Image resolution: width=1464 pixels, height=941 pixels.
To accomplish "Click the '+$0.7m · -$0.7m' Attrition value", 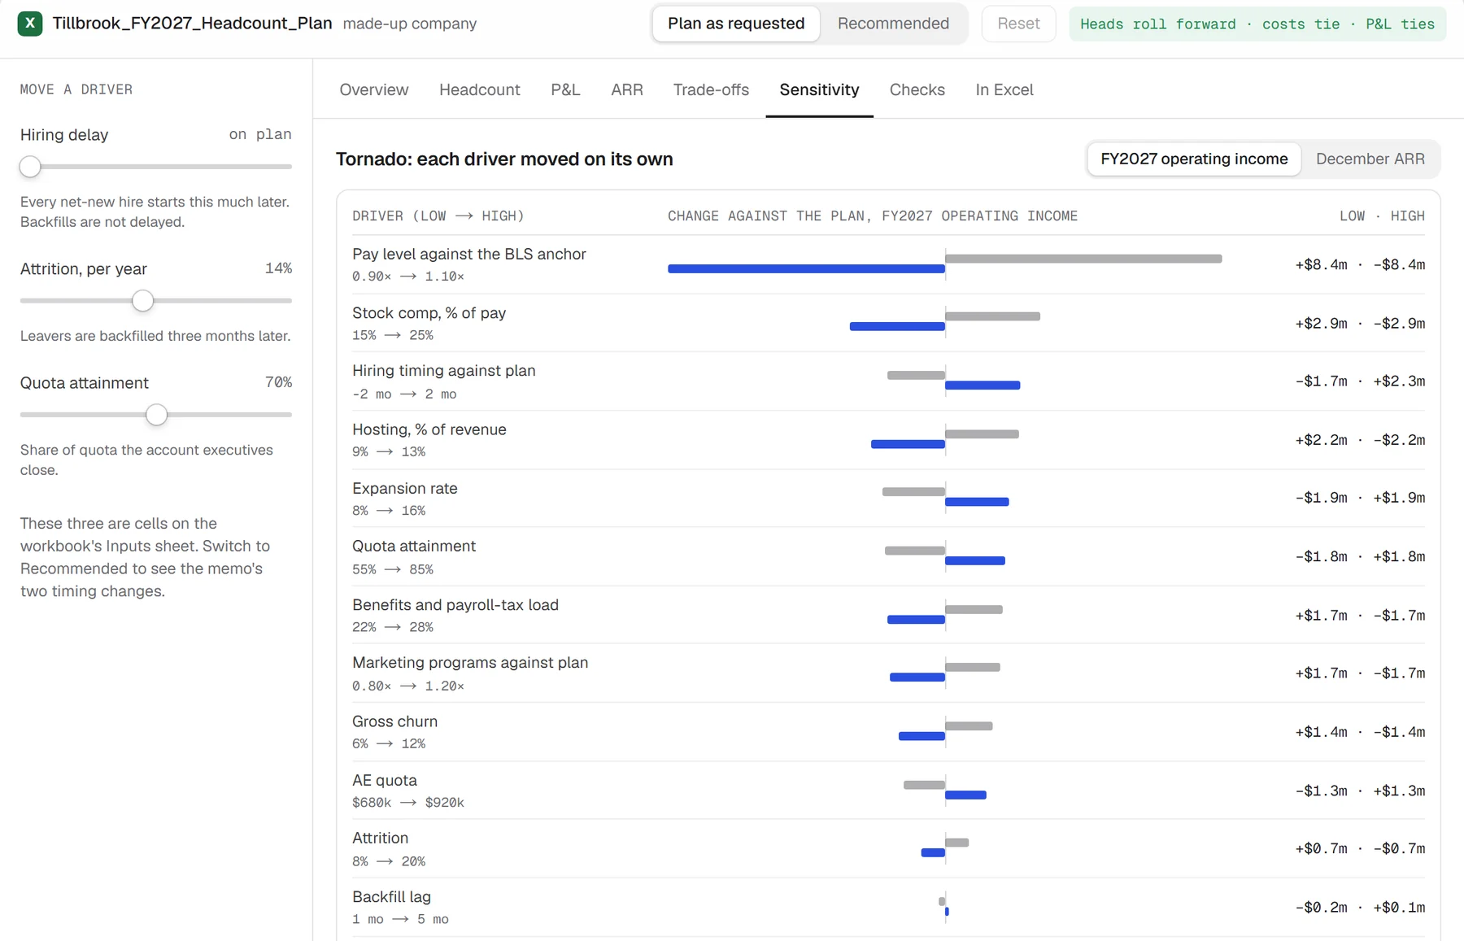I will 1360,848.
